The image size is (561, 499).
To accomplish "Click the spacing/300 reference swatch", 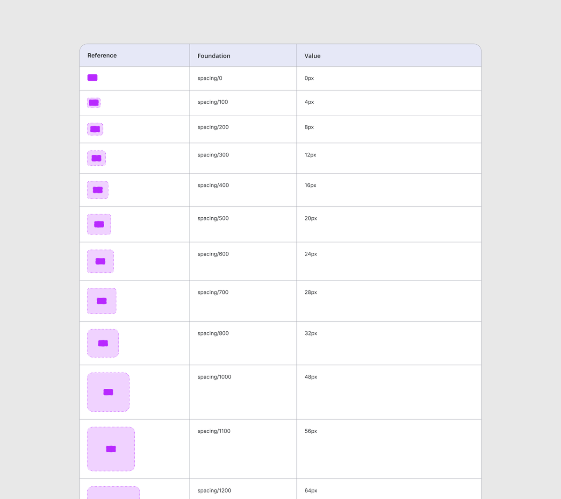I will pos(96,158).
